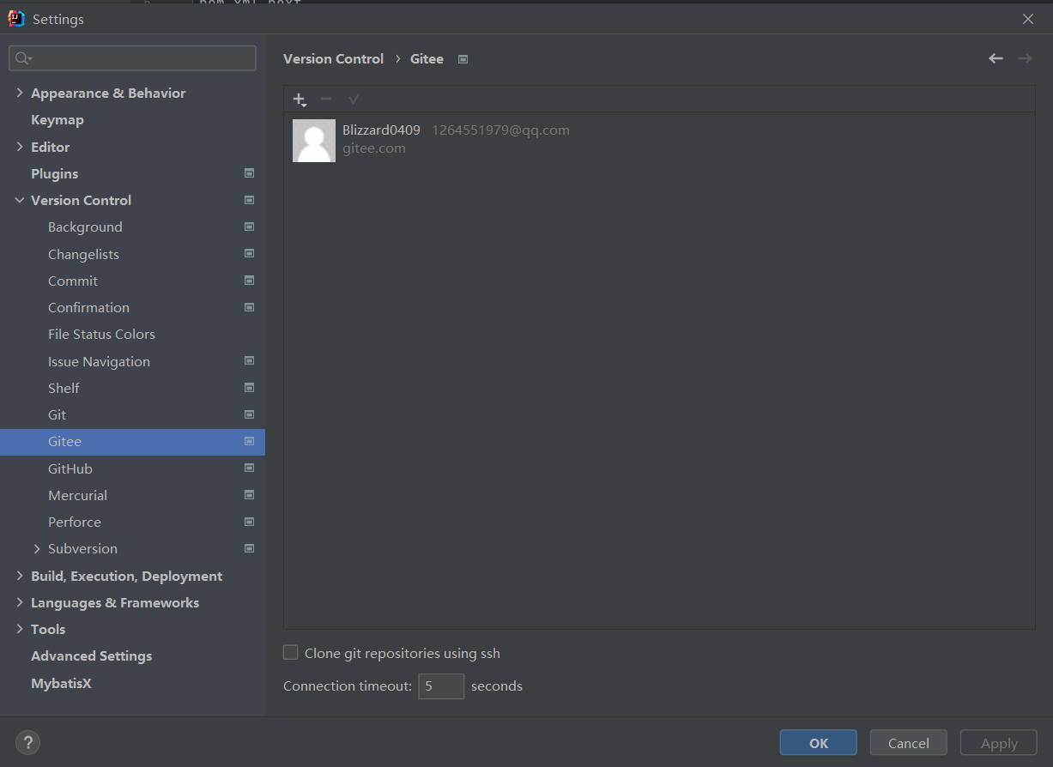
Task: Click the add account plus icon
Action: [x=299, y=100]
